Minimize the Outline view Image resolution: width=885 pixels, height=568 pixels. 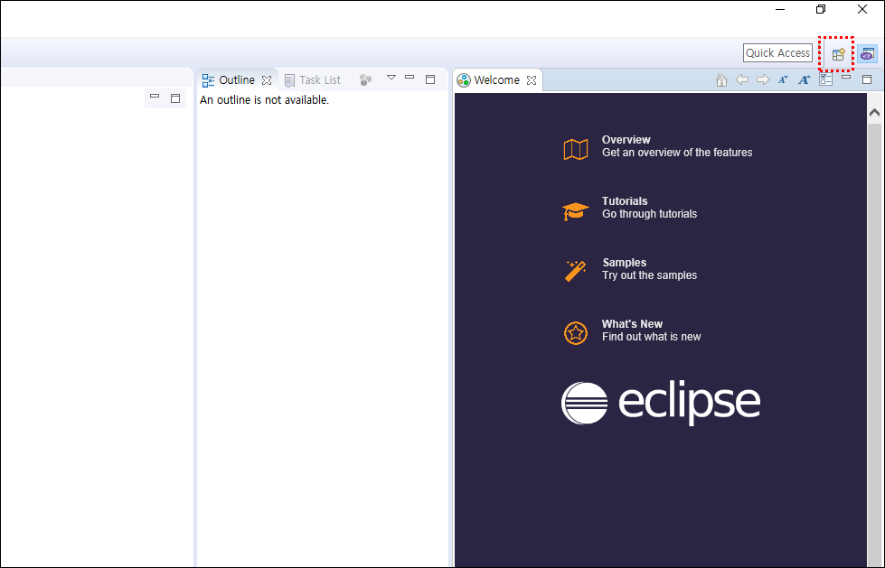pos(410,78)
